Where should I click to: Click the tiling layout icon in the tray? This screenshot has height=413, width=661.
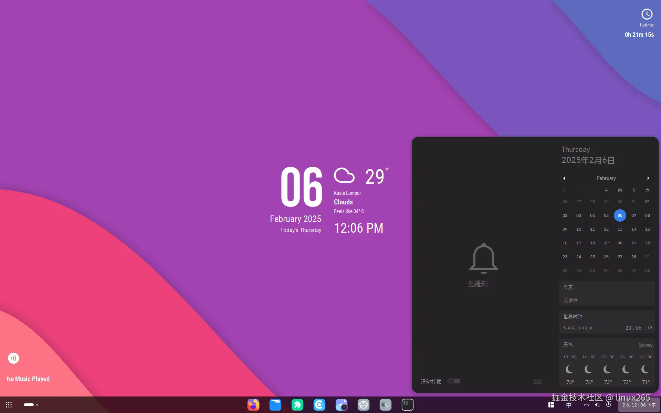(551, 405)
